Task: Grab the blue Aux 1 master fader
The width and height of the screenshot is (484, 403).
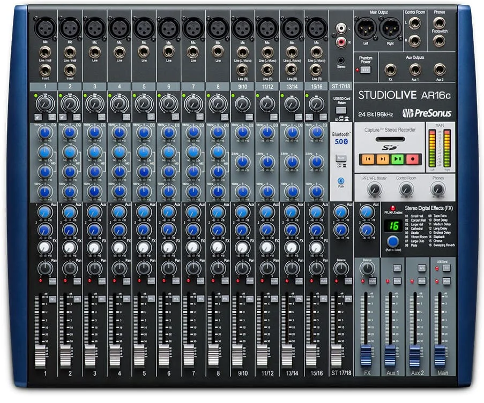Action: tap(390, 356)
